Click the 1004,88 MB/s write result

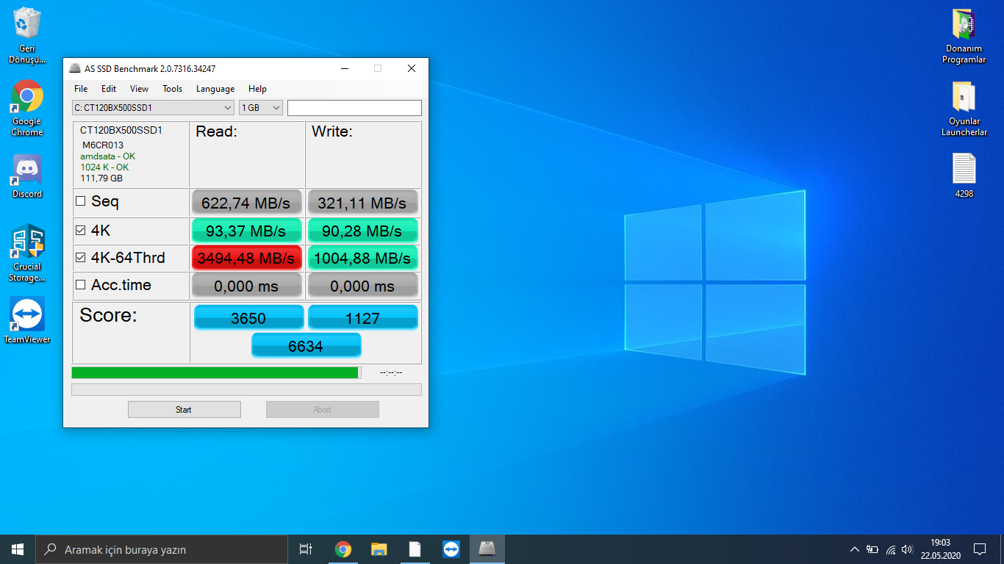pyautogui.click(x=362, y=258)
